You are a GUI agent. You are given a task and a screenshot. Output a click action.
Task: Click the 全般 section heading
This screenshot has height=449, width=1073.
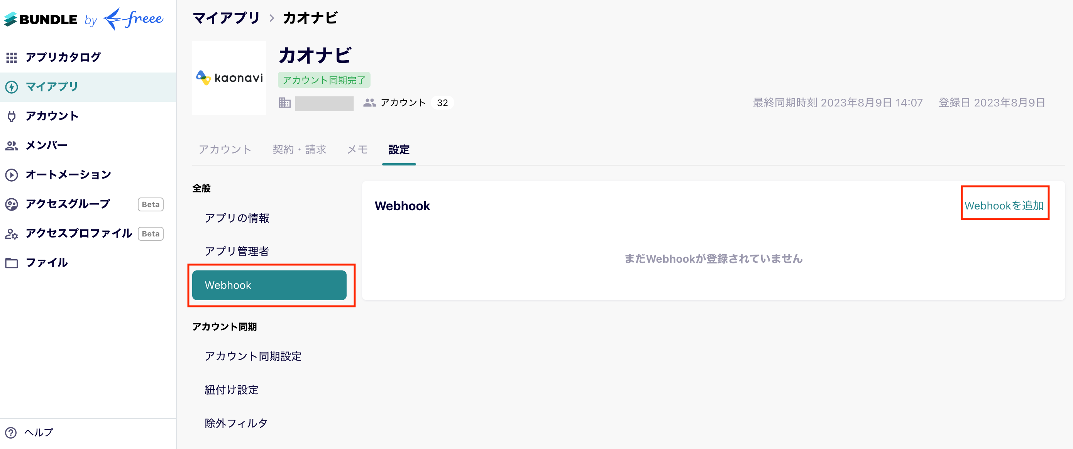tap(201, 189)
